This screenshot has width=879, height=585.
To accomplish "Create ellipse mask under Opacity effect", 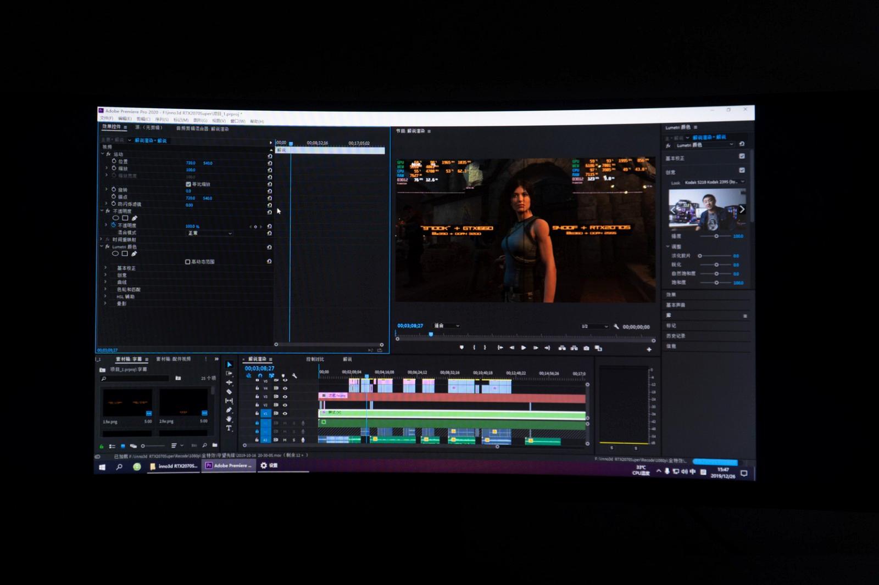I will pyautogui.click(x=115, y=218).
